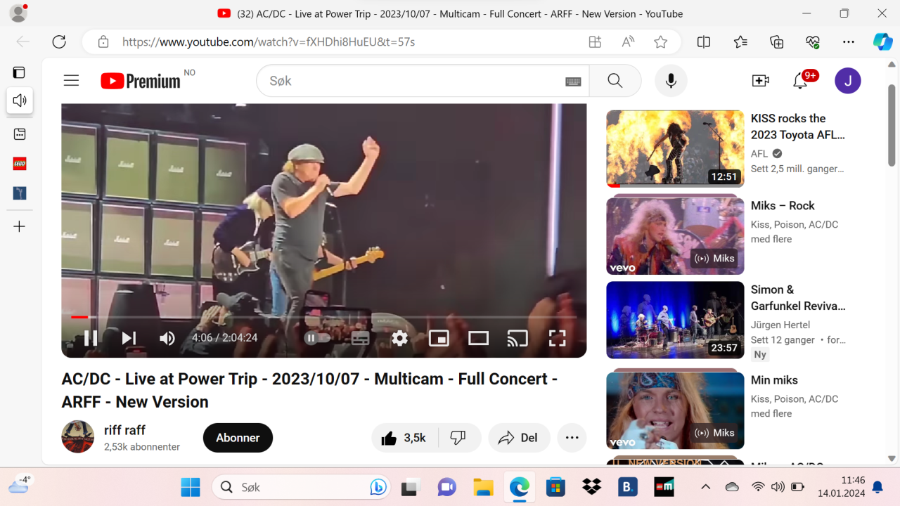Open the riff raff channel name link
The image size is (900, 506).
[x=124, y=430]
